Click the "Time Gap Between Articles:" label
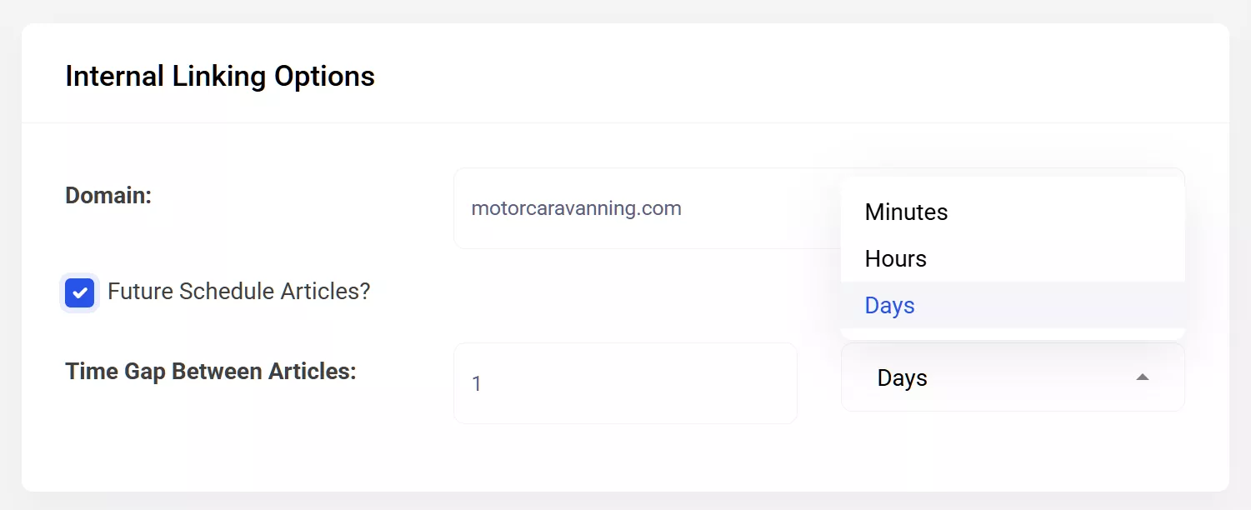This screenshot has height=510, width=1251. (x=210, y=372)
